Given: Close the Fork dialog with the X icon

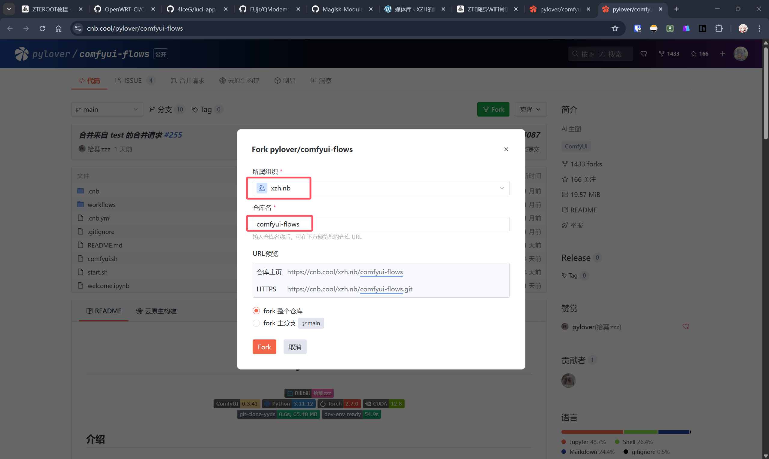Looking at the screenshot, I should [506, 149].
